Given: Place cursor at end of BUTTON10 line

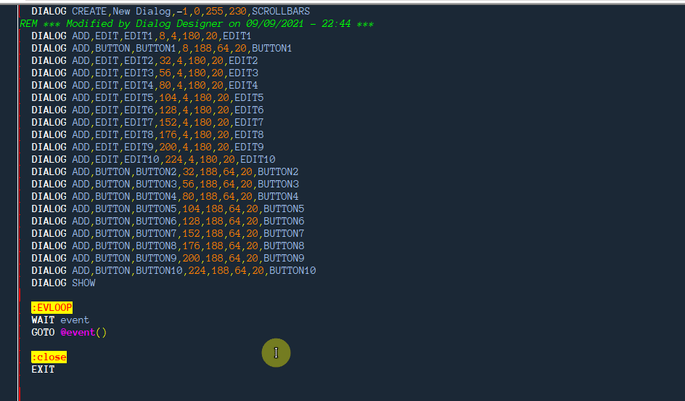Looking at the screenshot, I should pos(316,271).
